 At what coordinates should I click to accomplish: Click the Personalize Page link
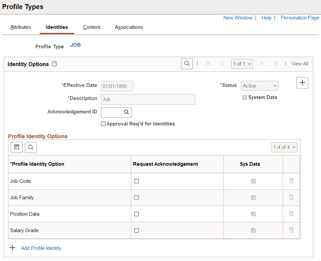pos(300,18)
